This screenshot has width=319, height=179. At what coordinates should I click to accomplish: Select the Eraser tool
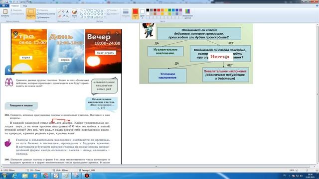pyautogui.click(x=59, y=16)
